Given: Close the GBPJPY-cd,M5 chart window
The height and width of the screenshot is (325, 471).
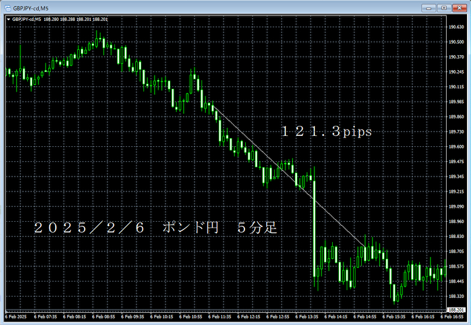Looking at the screenshot, I should tap(459, 8).
